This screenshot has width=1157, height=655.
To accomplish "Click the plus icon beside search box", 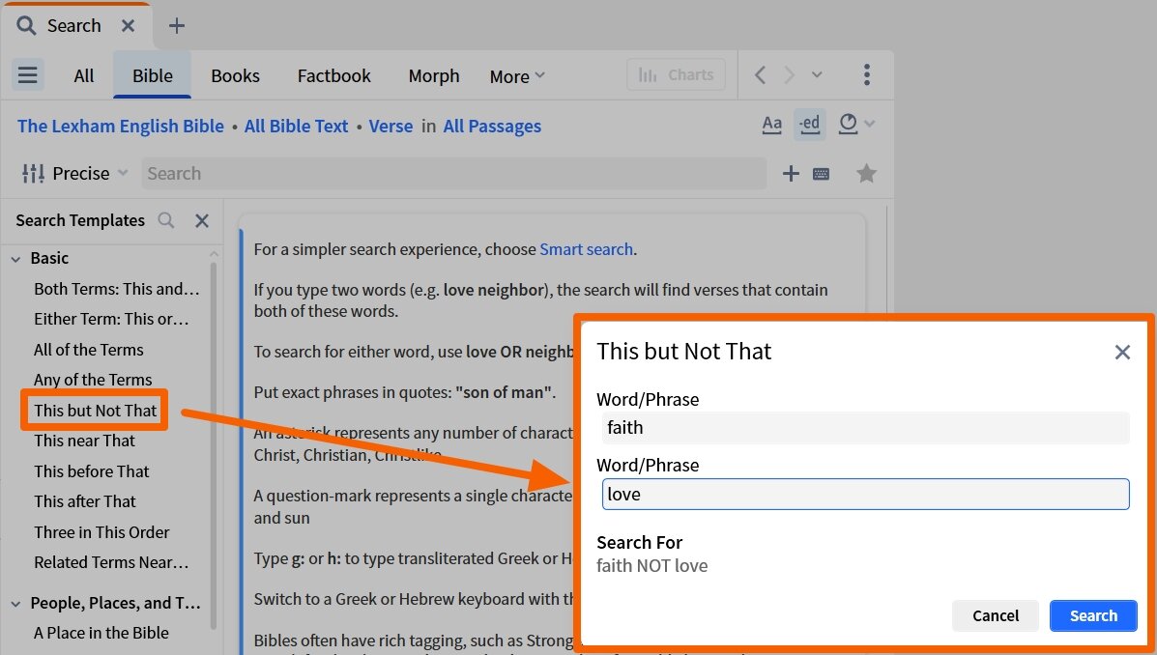I will click(x=791, y=173).
